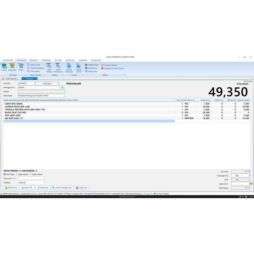Open Histori Pembayaran icon
254x254 pixels.
[x=58, y=67]
